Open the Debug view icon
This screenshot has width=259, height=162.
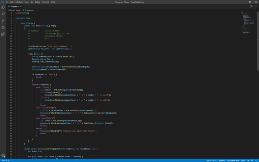[3, 27]
